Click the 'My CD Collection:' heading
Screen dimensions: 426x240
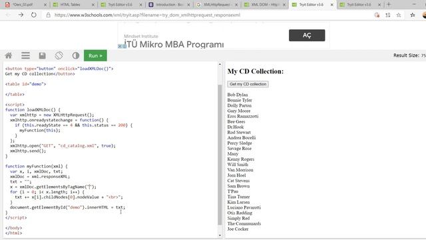[256, 71]
